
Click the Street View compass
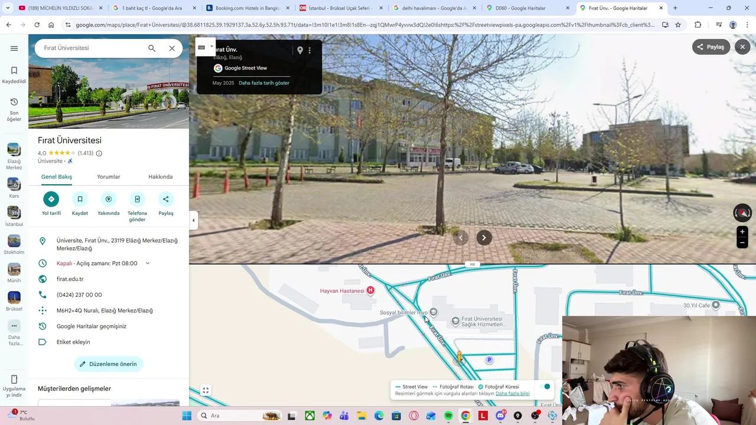[x=742, y=213]
